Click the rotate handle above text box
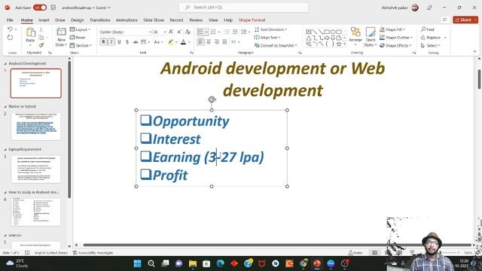Image resolution: width=482 pixels, height=271 pixels. [x=212, y=99]
